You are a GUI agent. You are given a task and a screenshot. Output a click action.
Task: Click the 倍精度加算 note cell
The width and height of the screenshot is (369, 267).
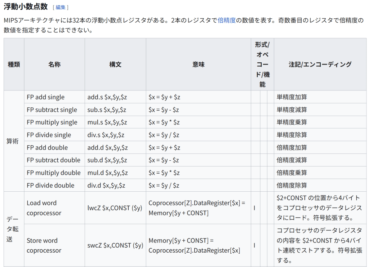coord(292,148)
